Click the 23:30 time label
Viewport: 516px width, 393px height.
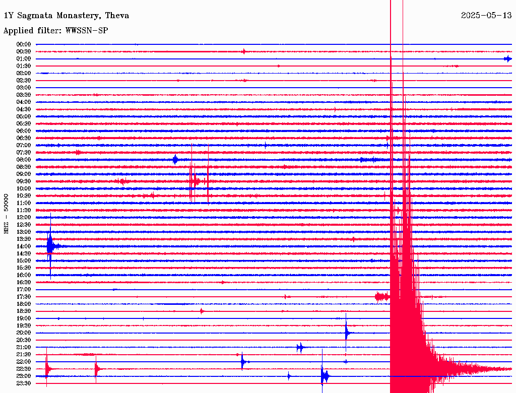point(24,383)
